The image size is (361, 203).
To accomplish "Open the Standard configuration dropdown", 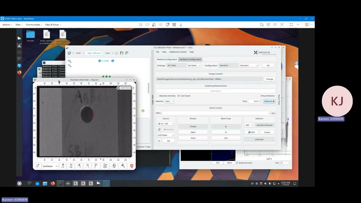I will [249, 65].
